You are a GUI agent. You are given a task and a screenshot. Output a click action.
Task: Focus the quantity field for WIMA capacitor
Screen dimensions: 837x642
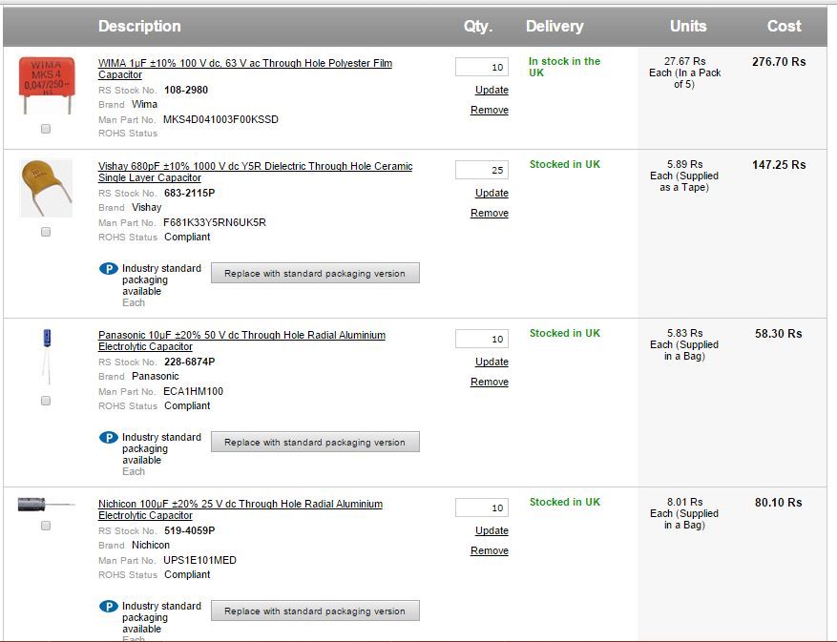(x=481, y=67)
